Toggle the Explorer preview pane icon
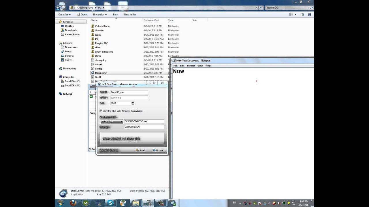Image resolution: width=369 pixels, height=207 pixels. (x=302, y=14)
